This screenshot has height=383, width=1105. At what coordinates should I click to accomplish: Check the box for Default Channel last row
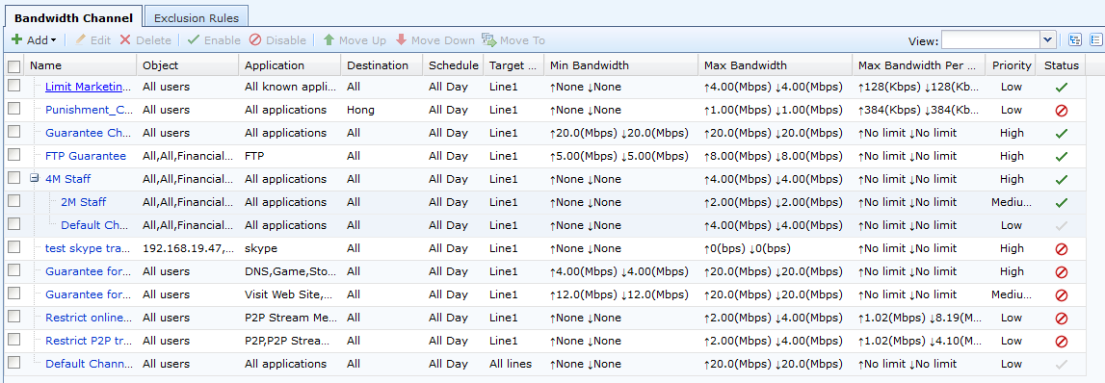coord(14,362)
